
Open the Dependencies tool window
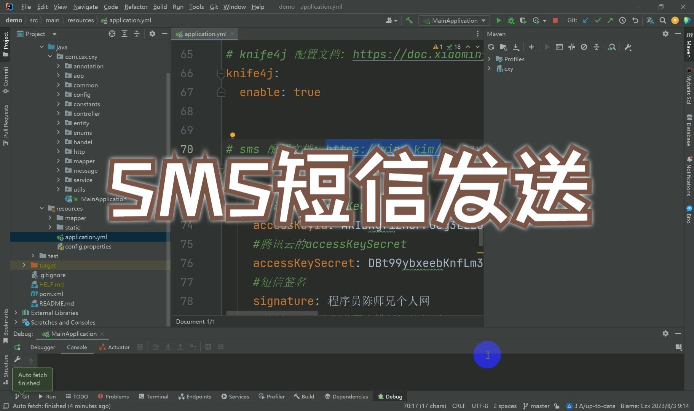pyautogui.click(x=346, y=397)
